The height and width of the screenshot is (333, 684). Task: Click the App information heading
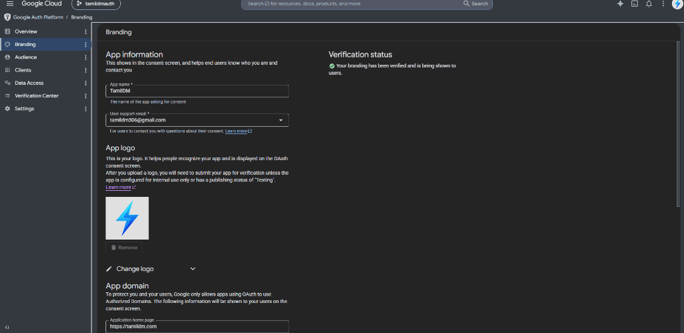tap(134, 55)
